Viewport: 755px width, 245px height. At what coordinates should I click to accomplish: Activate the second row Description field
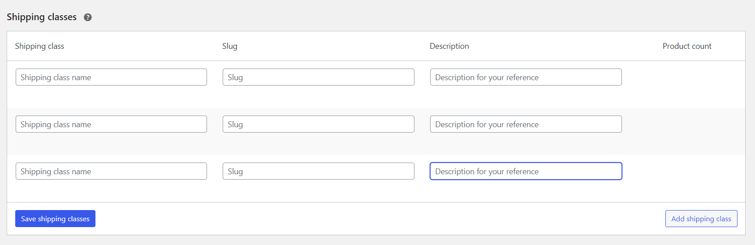(526, 124)
